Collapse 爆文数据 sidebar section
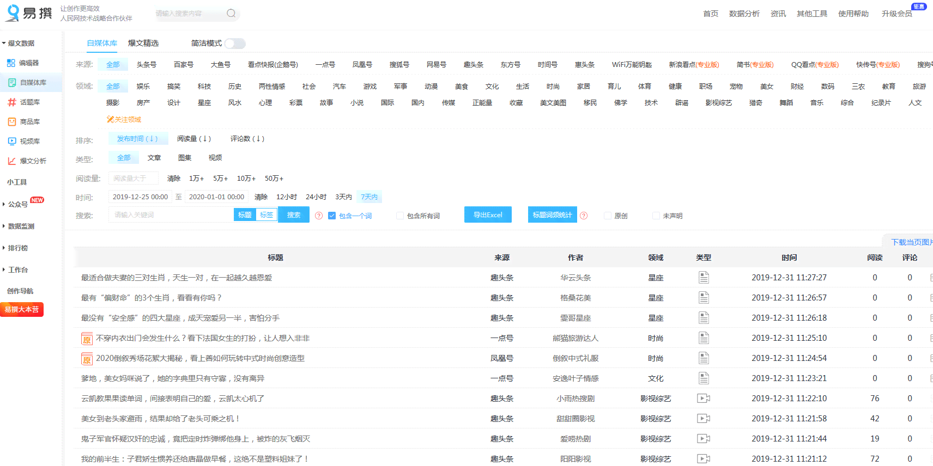This screenshot has height=466, width=933. click(x=18, y=44)
